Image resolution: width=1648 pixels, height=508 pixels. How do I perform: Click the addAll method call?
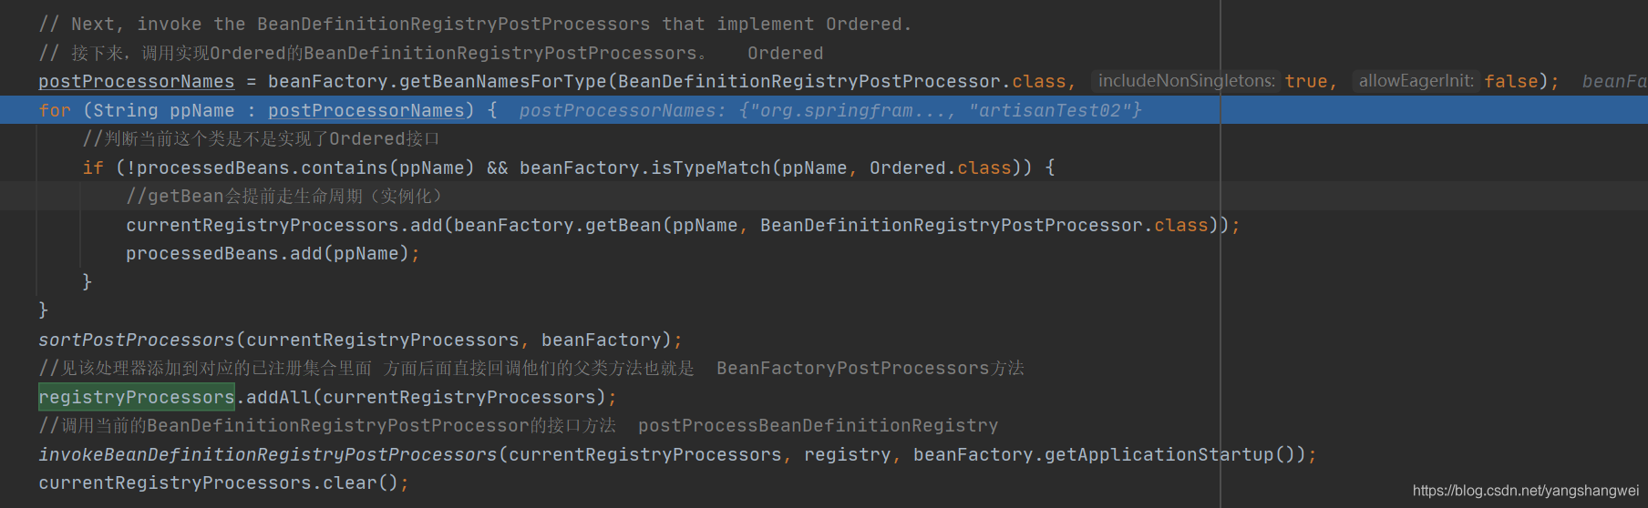click(278, 397)
